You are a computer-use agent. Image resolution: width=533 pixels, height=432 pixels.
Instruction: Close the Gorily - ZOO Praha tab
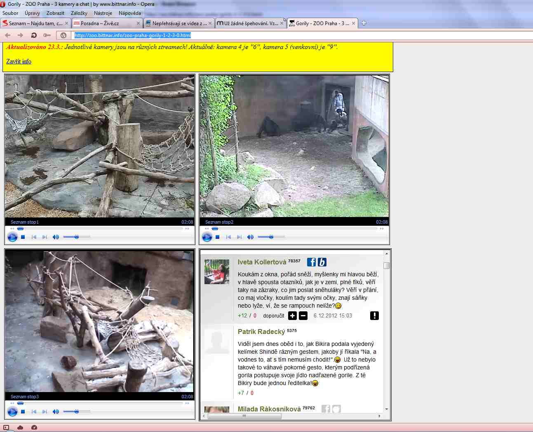[x=353, y=23]
